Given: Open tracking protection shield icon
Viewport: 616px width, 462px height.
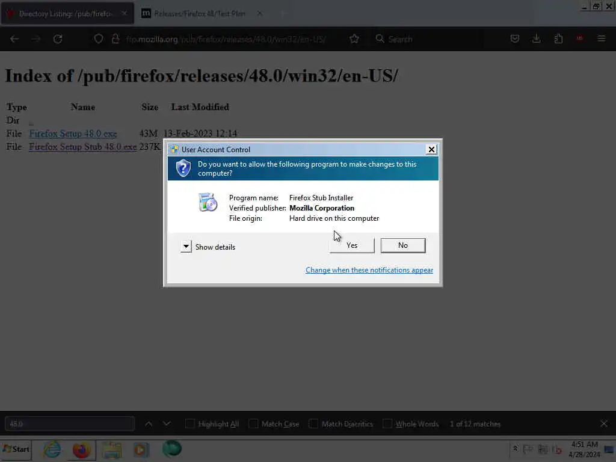Looking at the screenshot, I should click(99, 39).
